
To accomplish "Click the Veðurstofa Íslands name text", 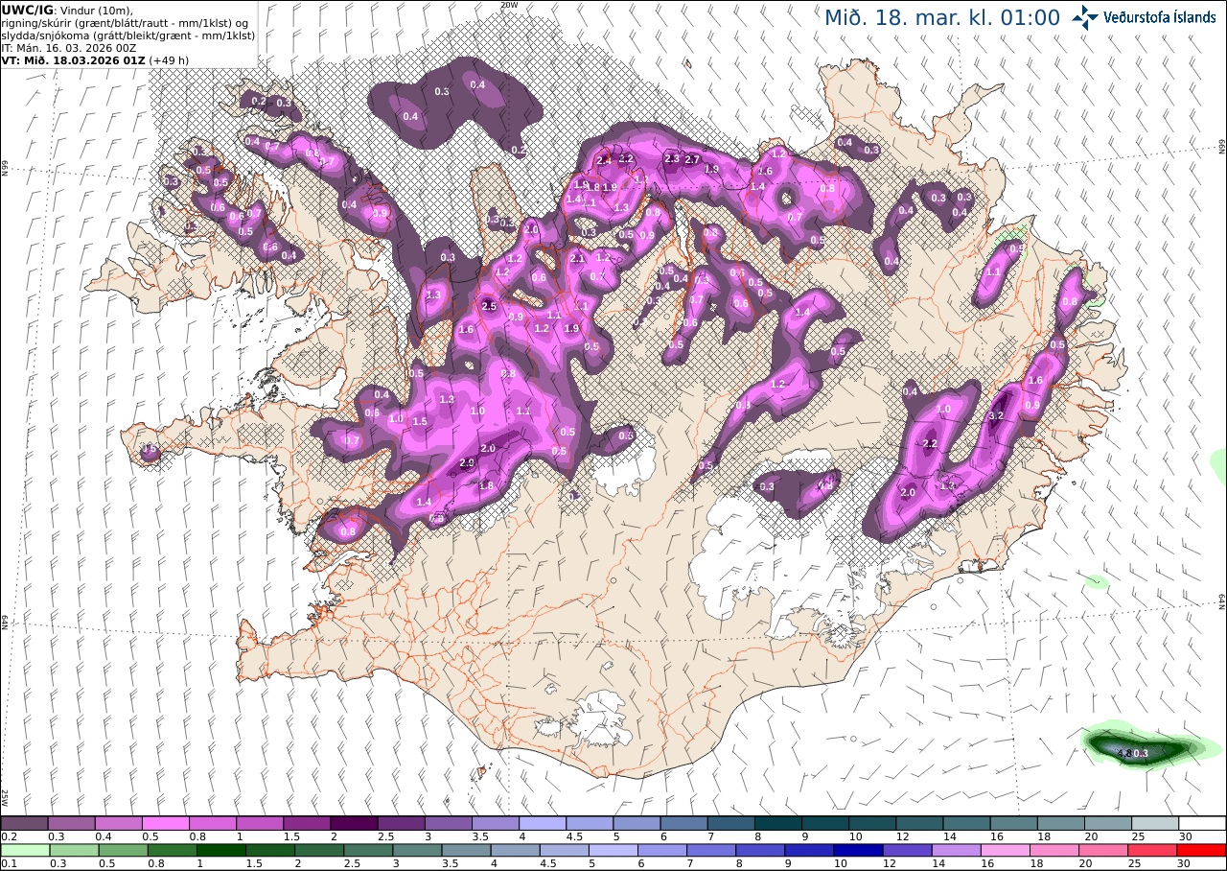I will click(x=1159, y=17).
